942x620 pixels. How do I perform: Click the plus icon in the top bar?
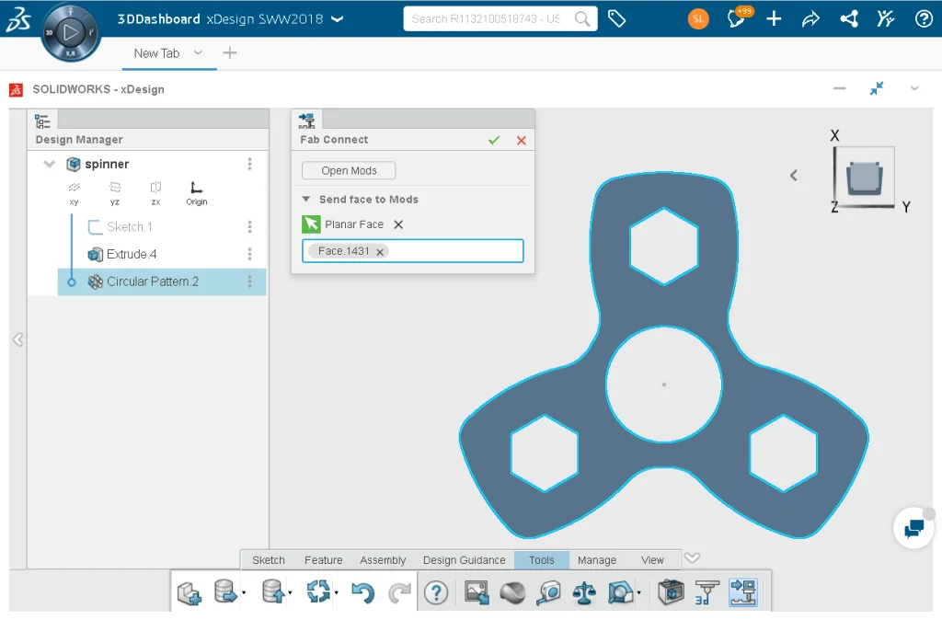(773, 18)
